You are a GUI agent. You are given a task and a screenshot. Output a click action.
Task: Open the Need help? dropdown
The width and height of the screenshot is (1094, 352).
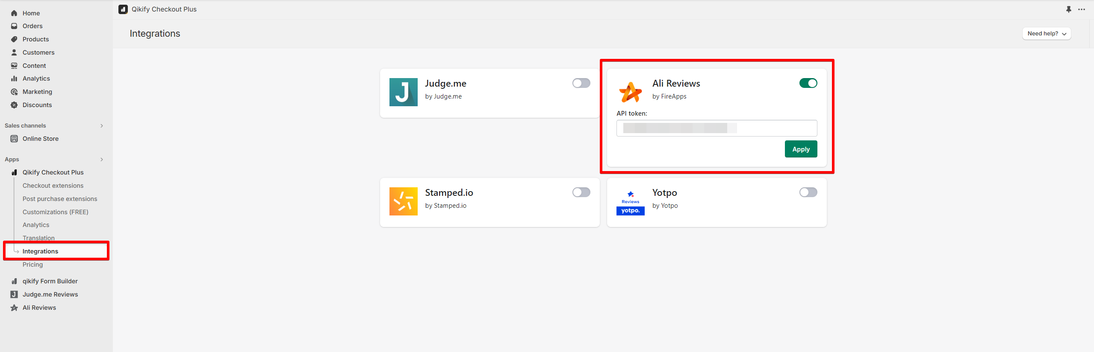pyautogui.click(x=1047, y=34)
